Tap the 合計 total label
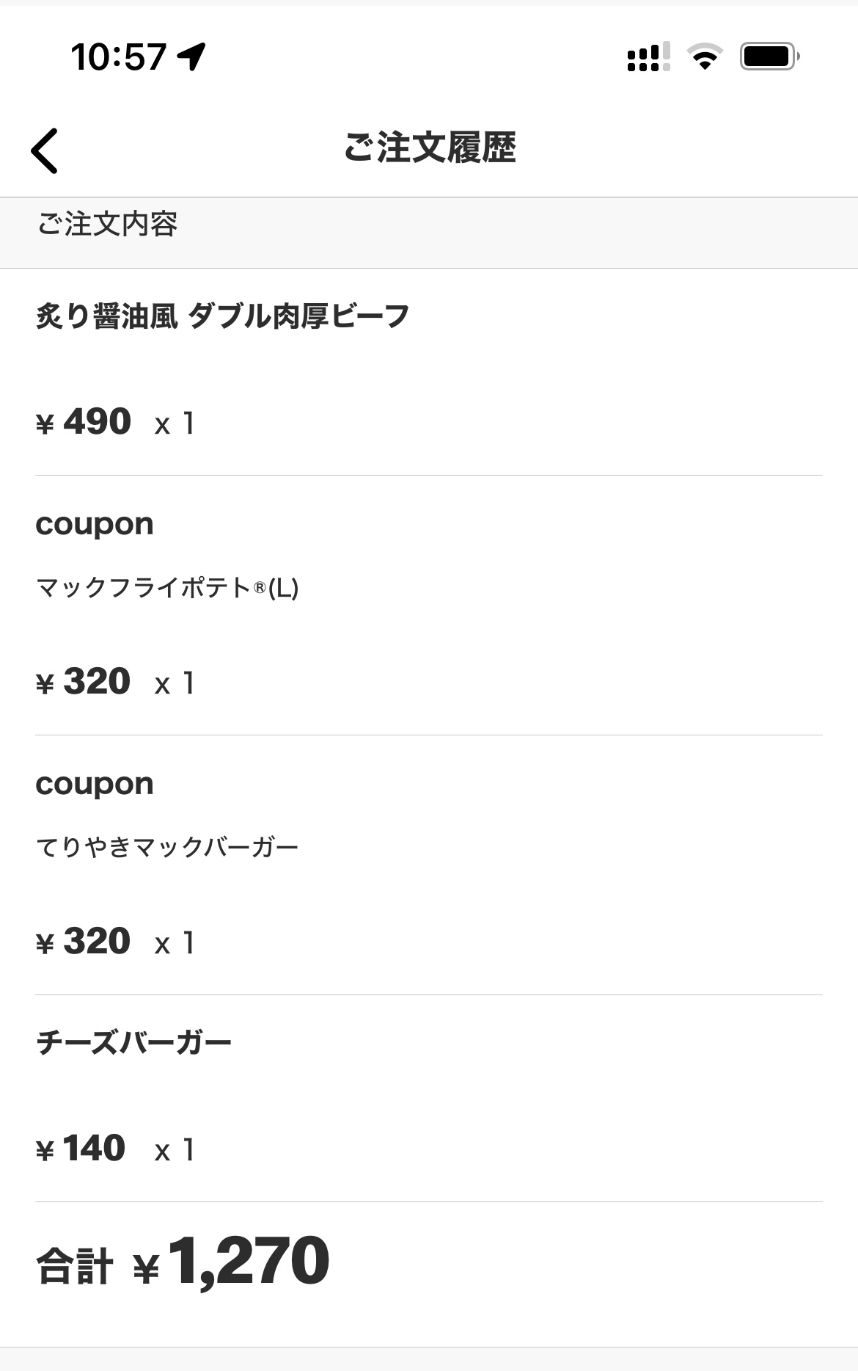This screenshot has width=858, height=1371. 75,1267
